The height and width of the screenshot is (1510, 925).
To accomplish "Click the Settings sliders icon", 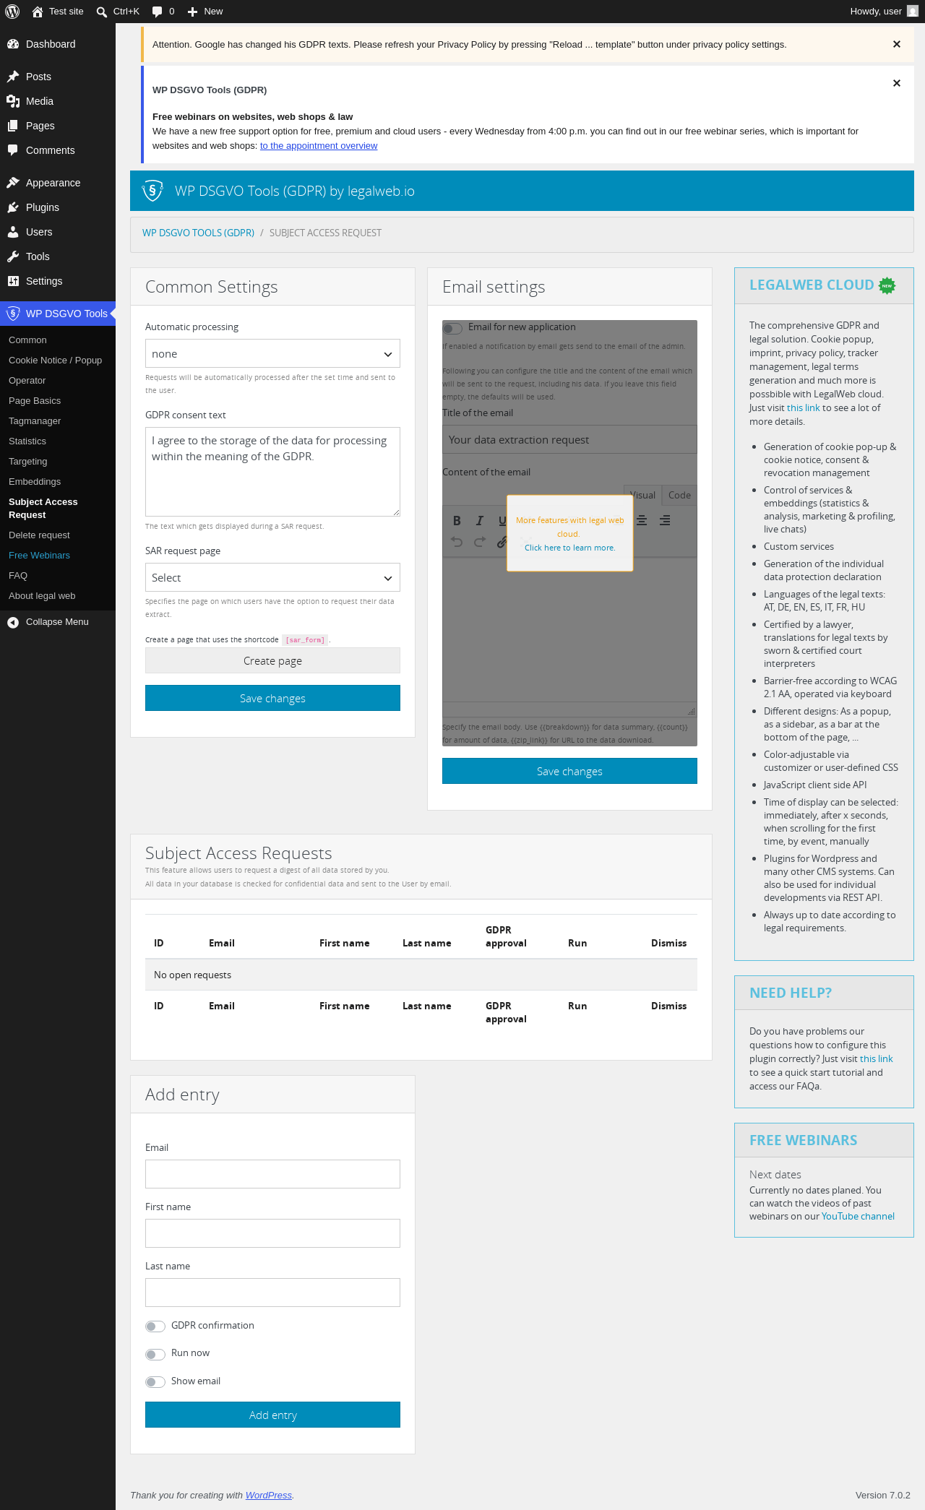I will click(13, 281).
